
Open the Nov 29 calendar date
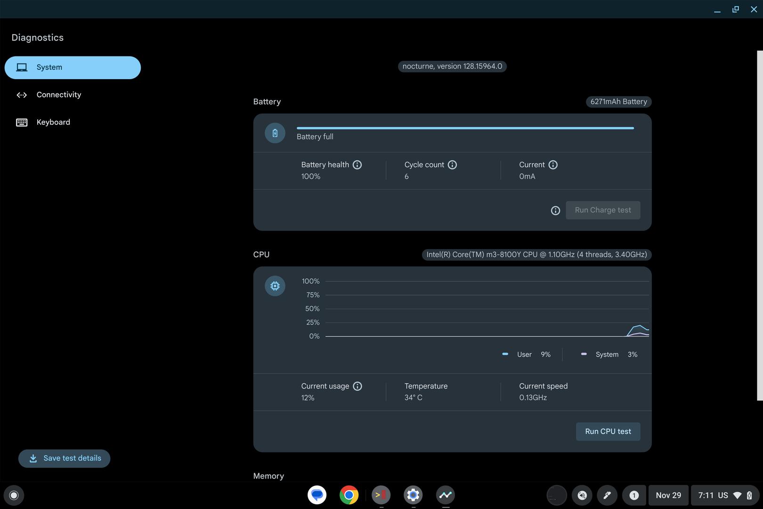[x=668, y=495]
